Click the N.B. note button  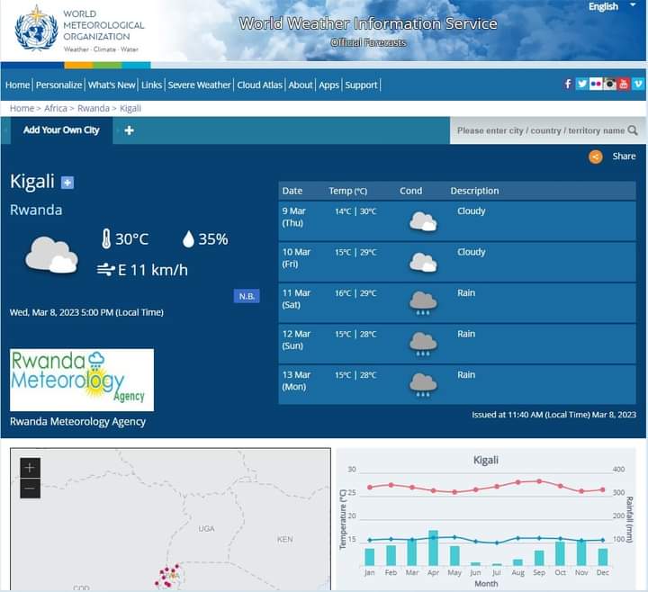247,296
